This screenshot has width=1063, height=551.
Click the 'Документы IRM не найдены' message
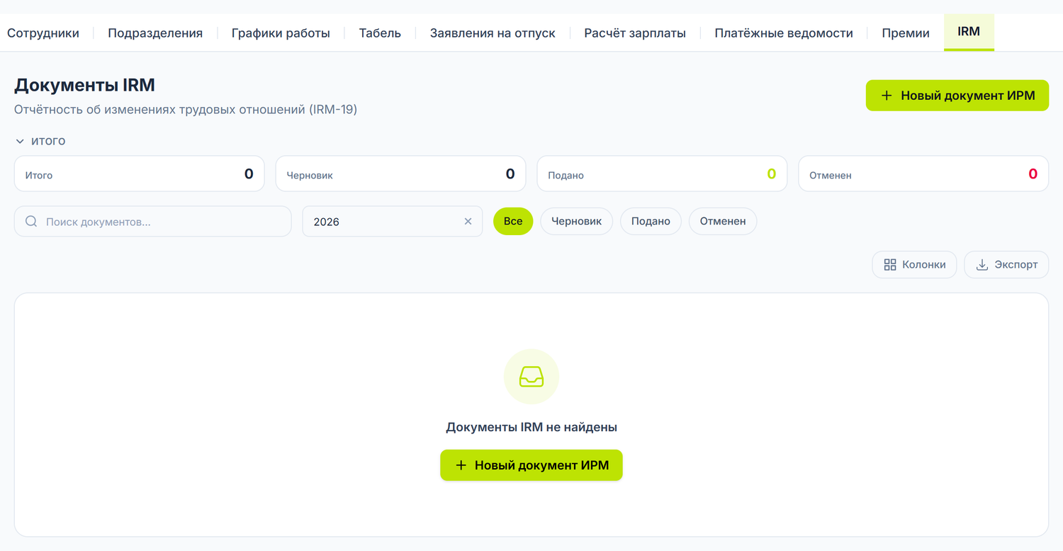(x=531, y=428)
